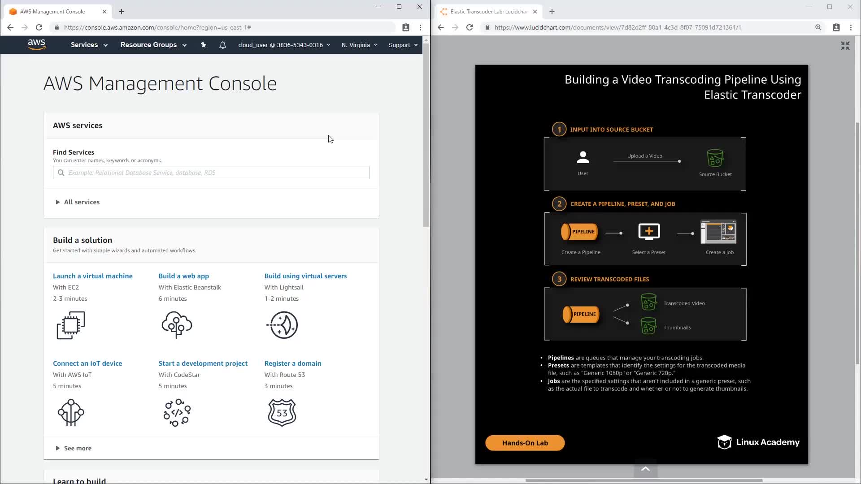
Task: Click the AWS logo home icon
Action: click(x=36, y=44)
